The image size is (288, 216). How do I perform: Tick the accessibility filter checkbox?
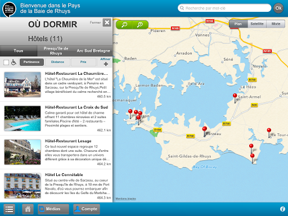[6, 62]
